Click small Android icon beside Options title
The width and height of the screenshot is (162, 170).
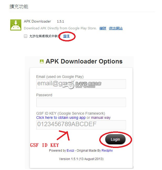tap(42, 61)
